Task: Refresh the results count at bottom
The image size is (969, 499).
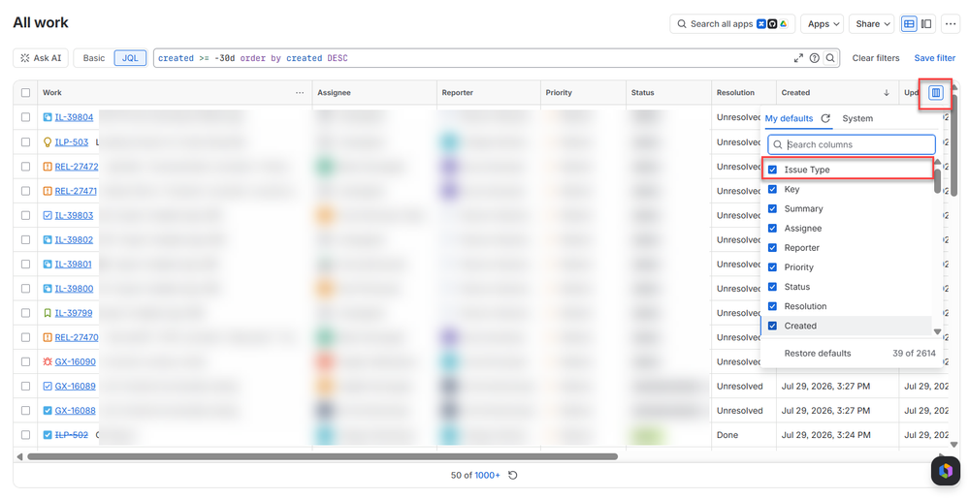Action: click(x=513, y=475)
